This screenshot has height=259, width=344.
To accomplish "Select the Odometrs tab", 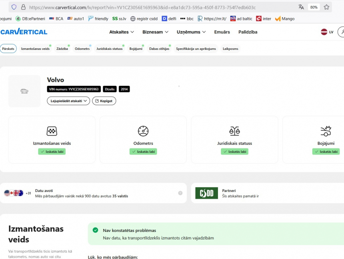I will coord(82,49).
